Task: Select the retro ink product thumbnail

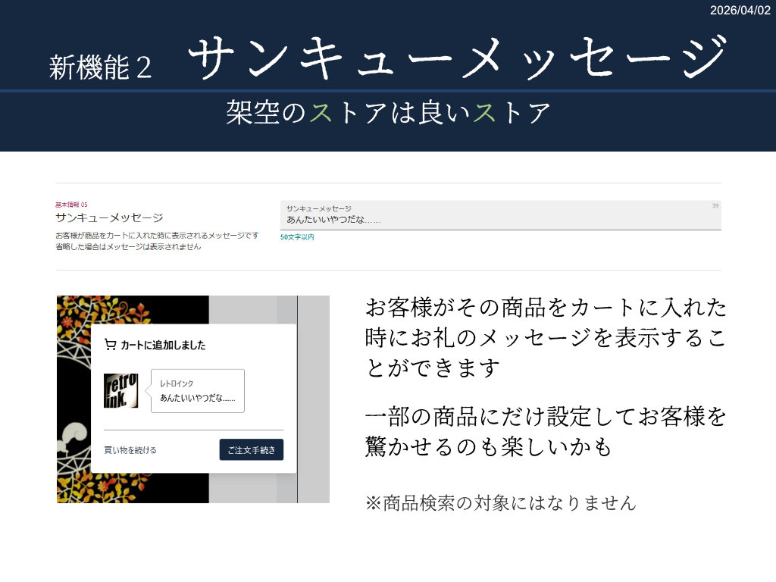Action: 121,391
